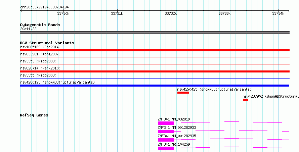
Task: Click the gray 20q11.22 cytogenetic band bar
Action: [x=155, y=33]
